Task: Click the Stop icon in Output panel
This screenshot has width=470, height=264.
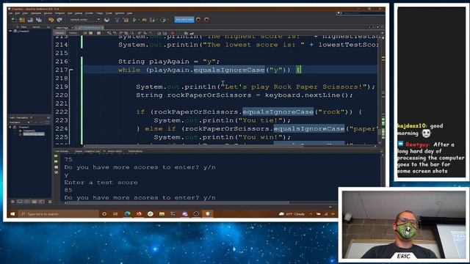Action: point(56,167)
